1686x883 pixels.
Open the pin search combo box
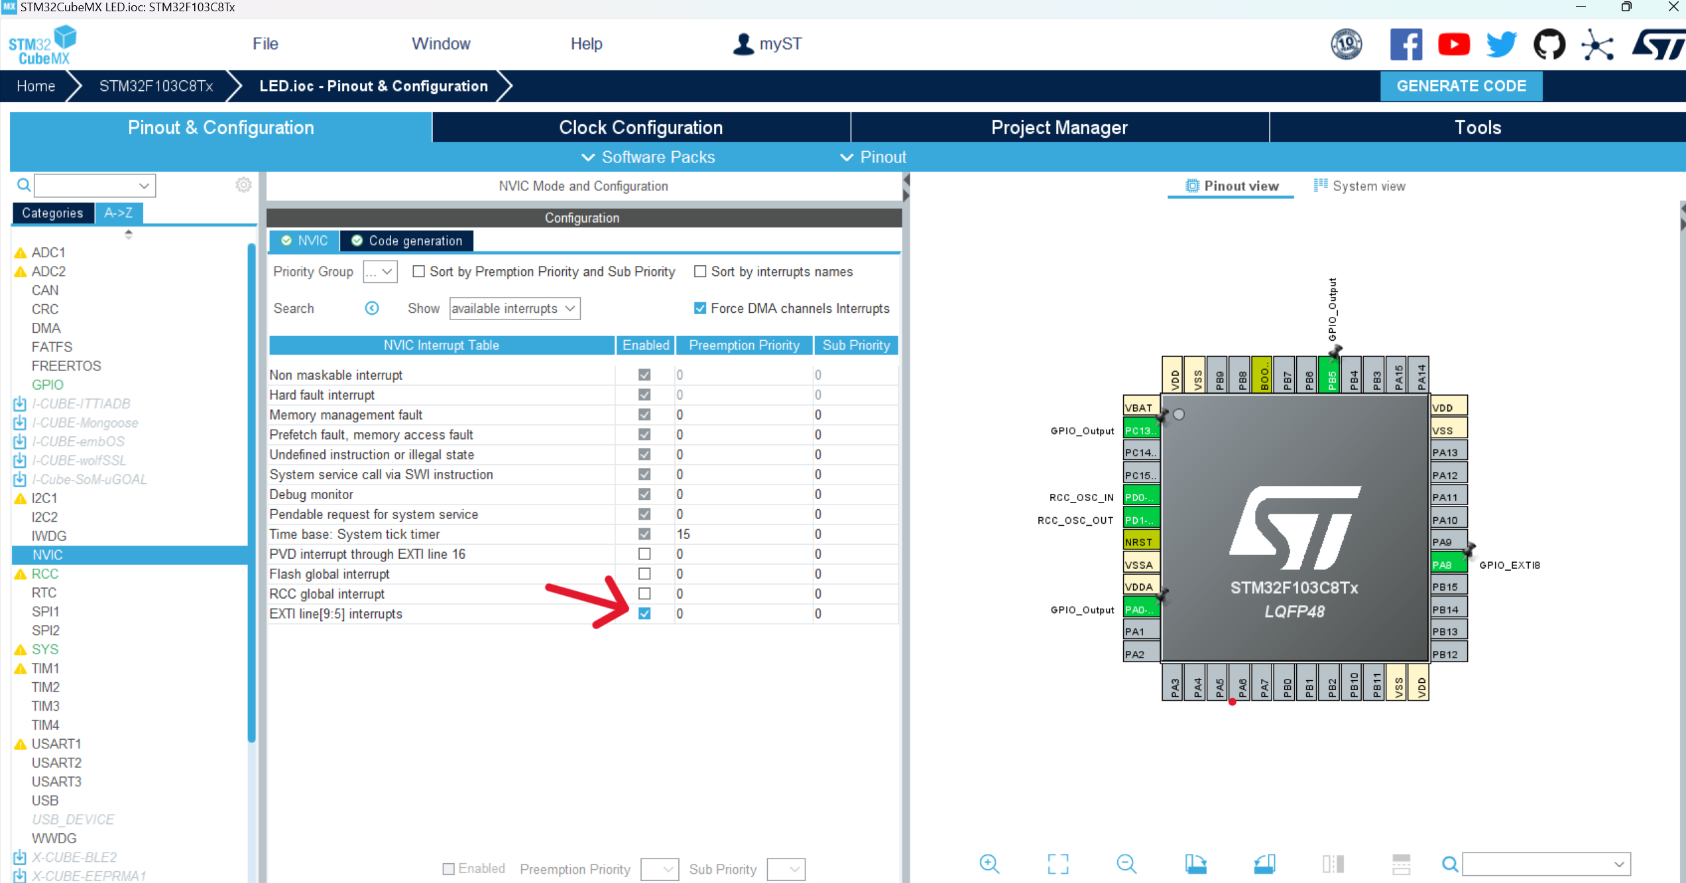coord(1546,864)
